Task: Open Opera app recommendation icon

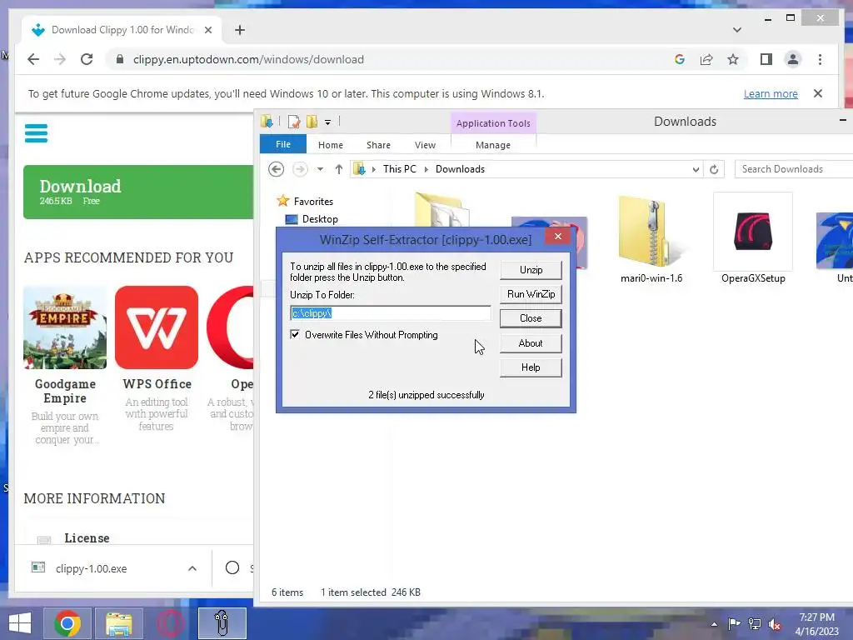Action: (230, 327)
